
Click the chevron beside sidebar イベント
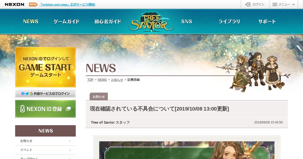70,150
